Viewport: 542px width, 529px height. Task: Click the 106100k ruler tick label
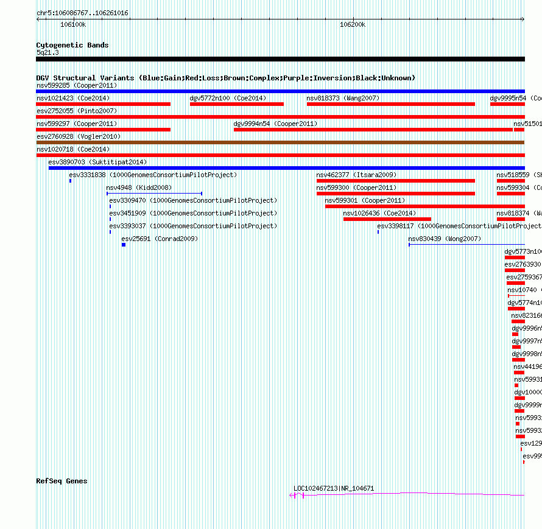click(73, 24)
